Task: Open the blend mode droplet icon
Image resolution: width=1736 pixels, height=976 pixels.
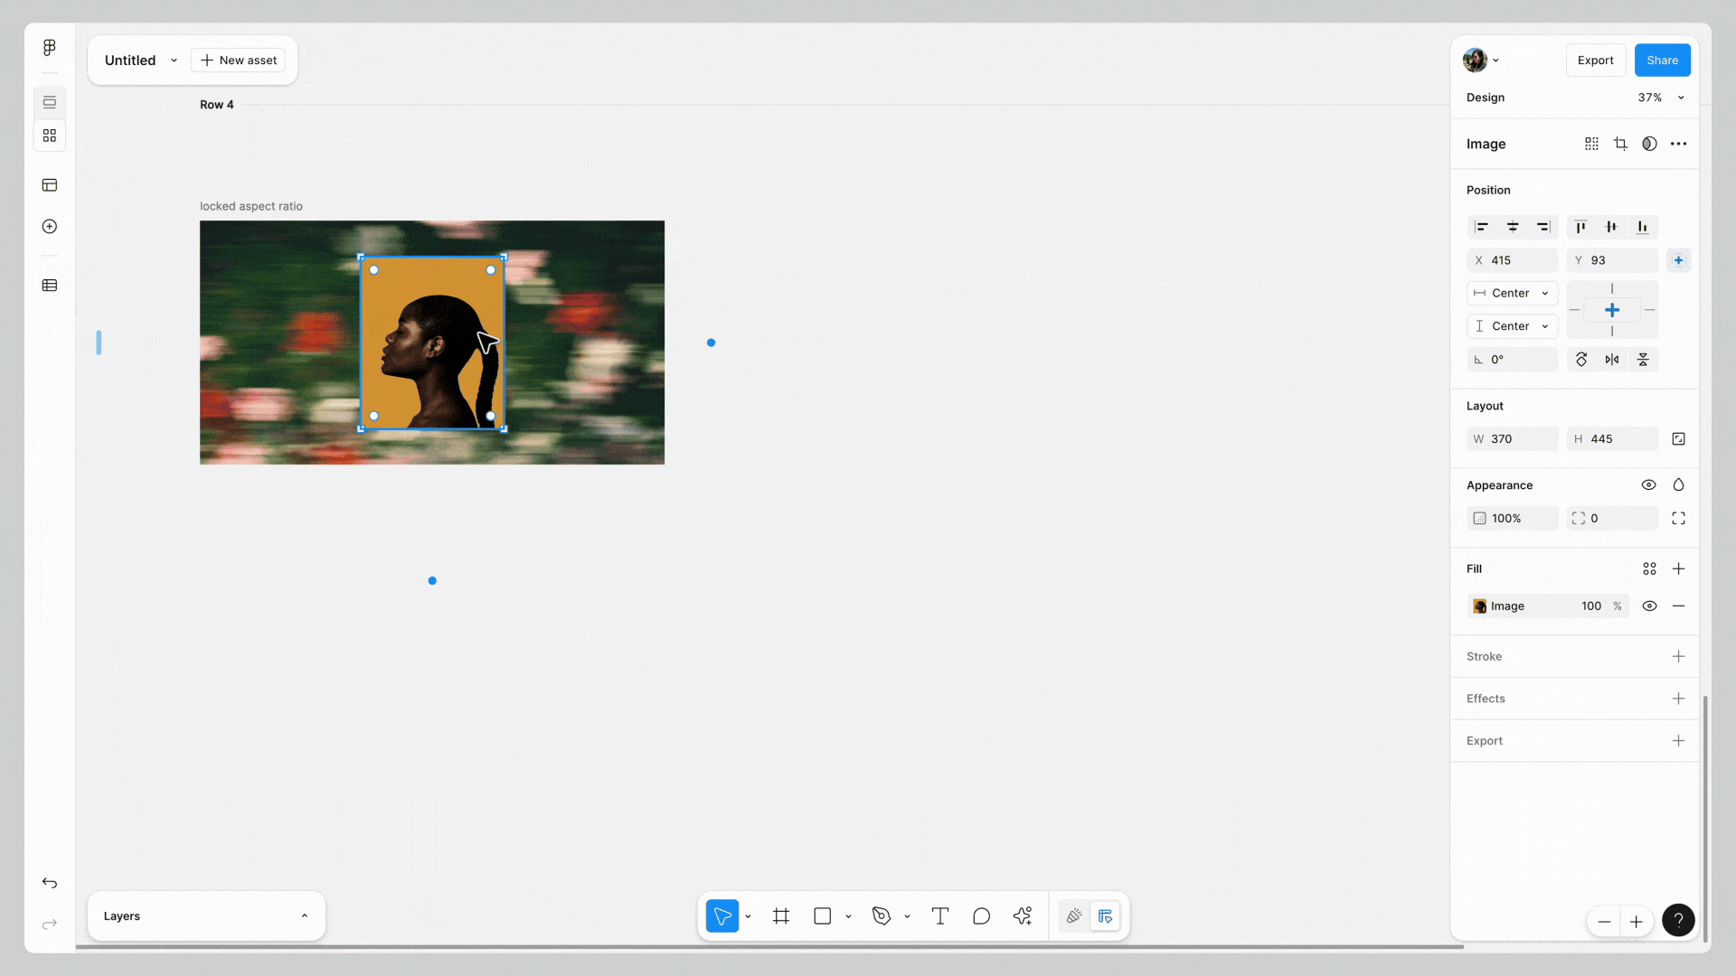Action: pos(1678,485)
